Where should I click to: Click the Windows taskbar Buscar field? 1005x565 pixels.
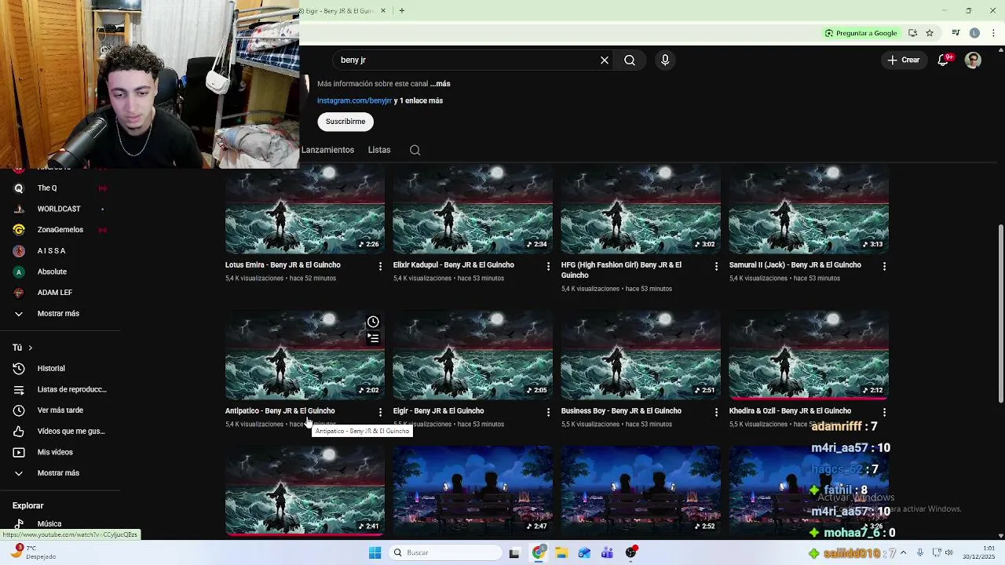444,552
